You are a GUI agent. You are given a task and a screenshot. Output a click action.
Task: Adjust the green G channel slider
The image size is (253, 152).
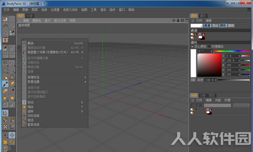[x=246, y=70]
